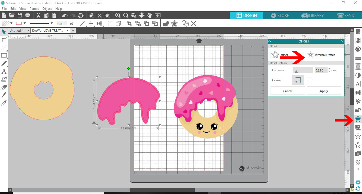Viewport: 362px width, 194px height.
Task: Select the Eyedropper tool
Action: pyautogui.click(x=4, y=103)
